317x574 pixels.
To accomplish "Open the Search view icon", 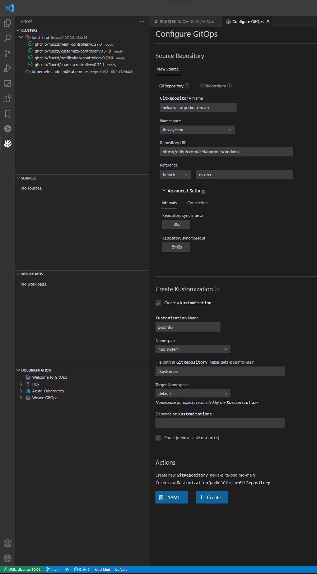I will click(8, 38).
